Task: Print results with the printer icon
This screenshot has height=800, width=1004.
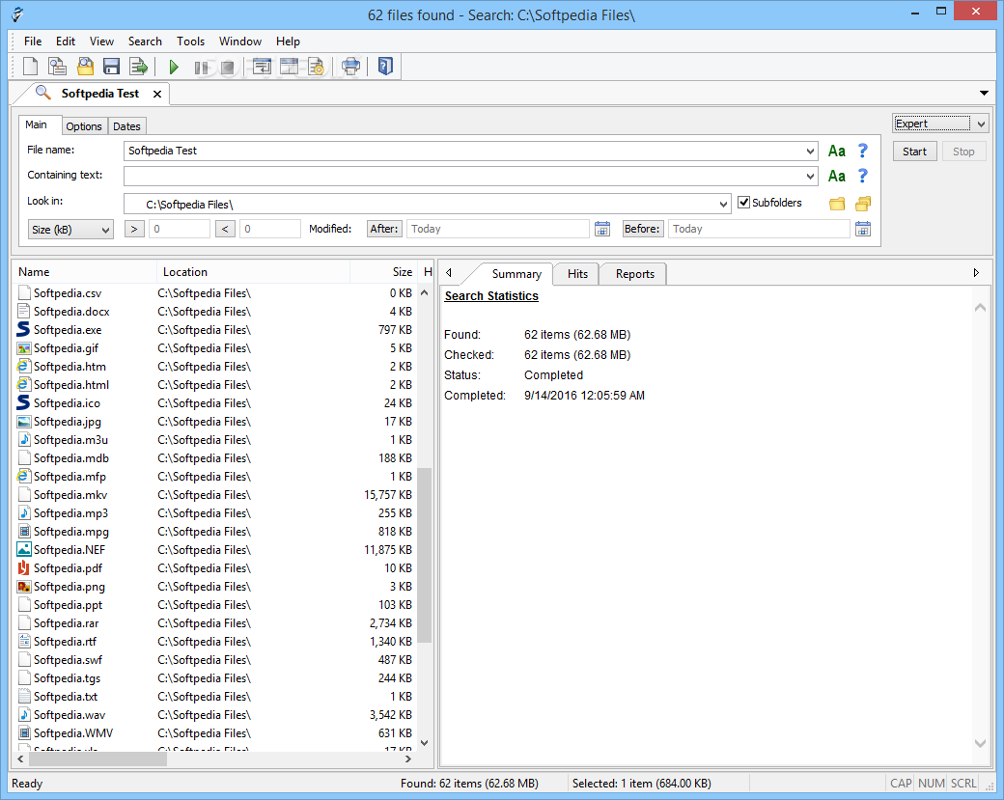Action: click(350, 67)
